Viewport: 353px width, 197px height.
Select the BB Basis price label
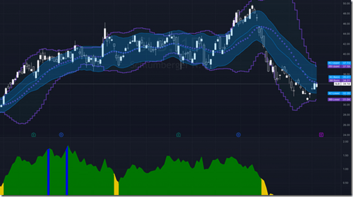[x=339, y=80]
